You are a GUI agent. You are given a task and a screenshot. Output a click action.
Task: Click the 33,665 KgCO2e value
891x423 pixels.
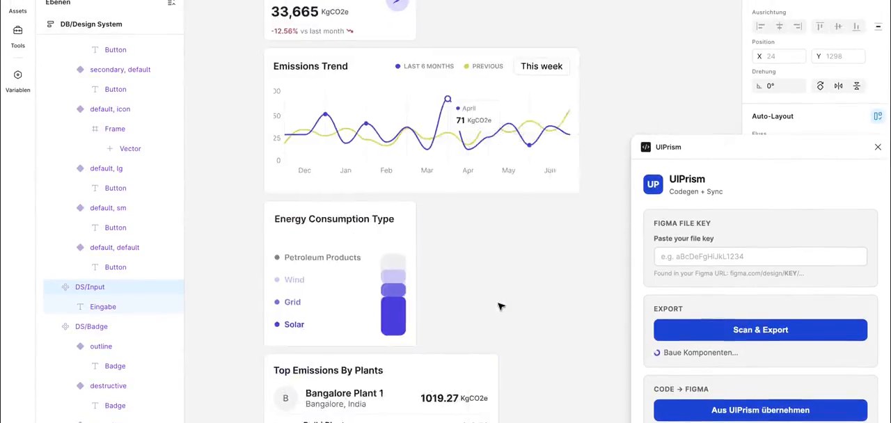click(310, 12)
